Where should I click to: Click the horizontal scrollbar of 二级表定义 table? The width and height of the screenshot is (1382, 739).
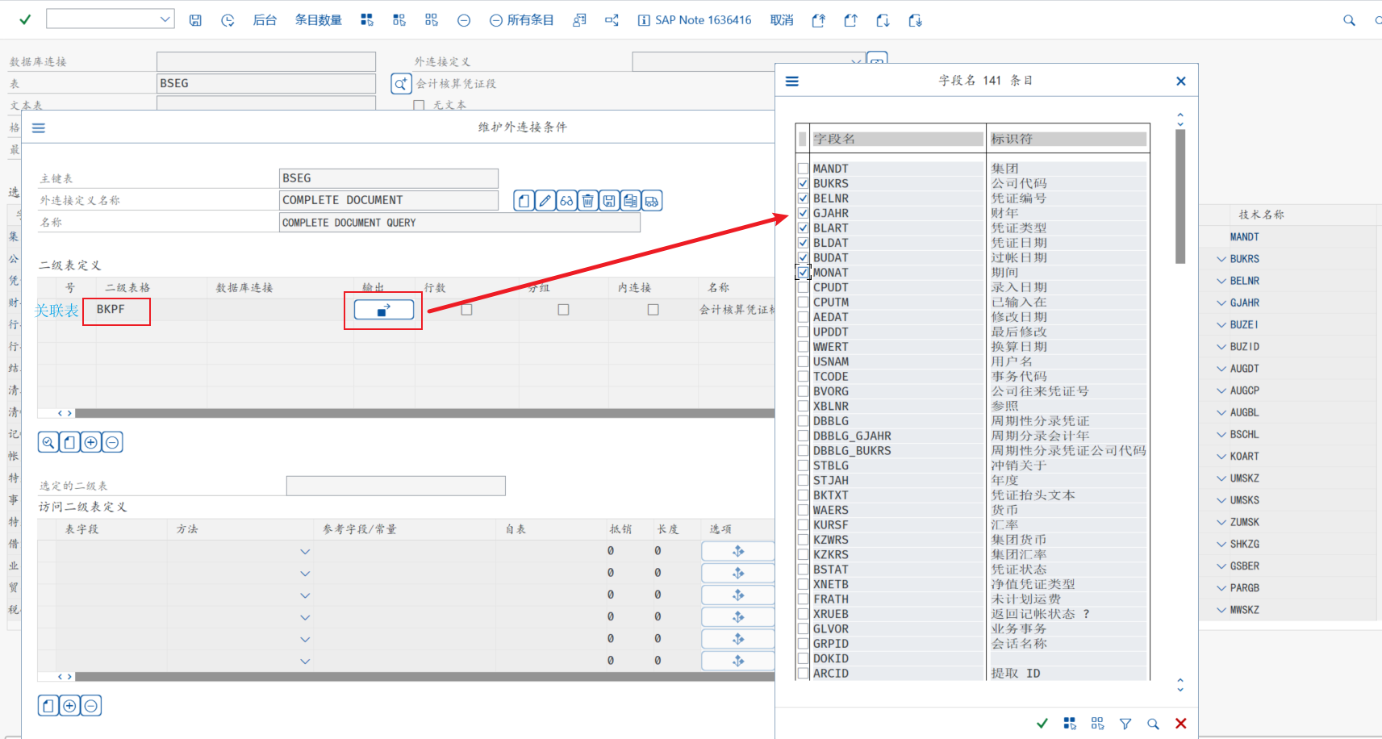point(424,413)
